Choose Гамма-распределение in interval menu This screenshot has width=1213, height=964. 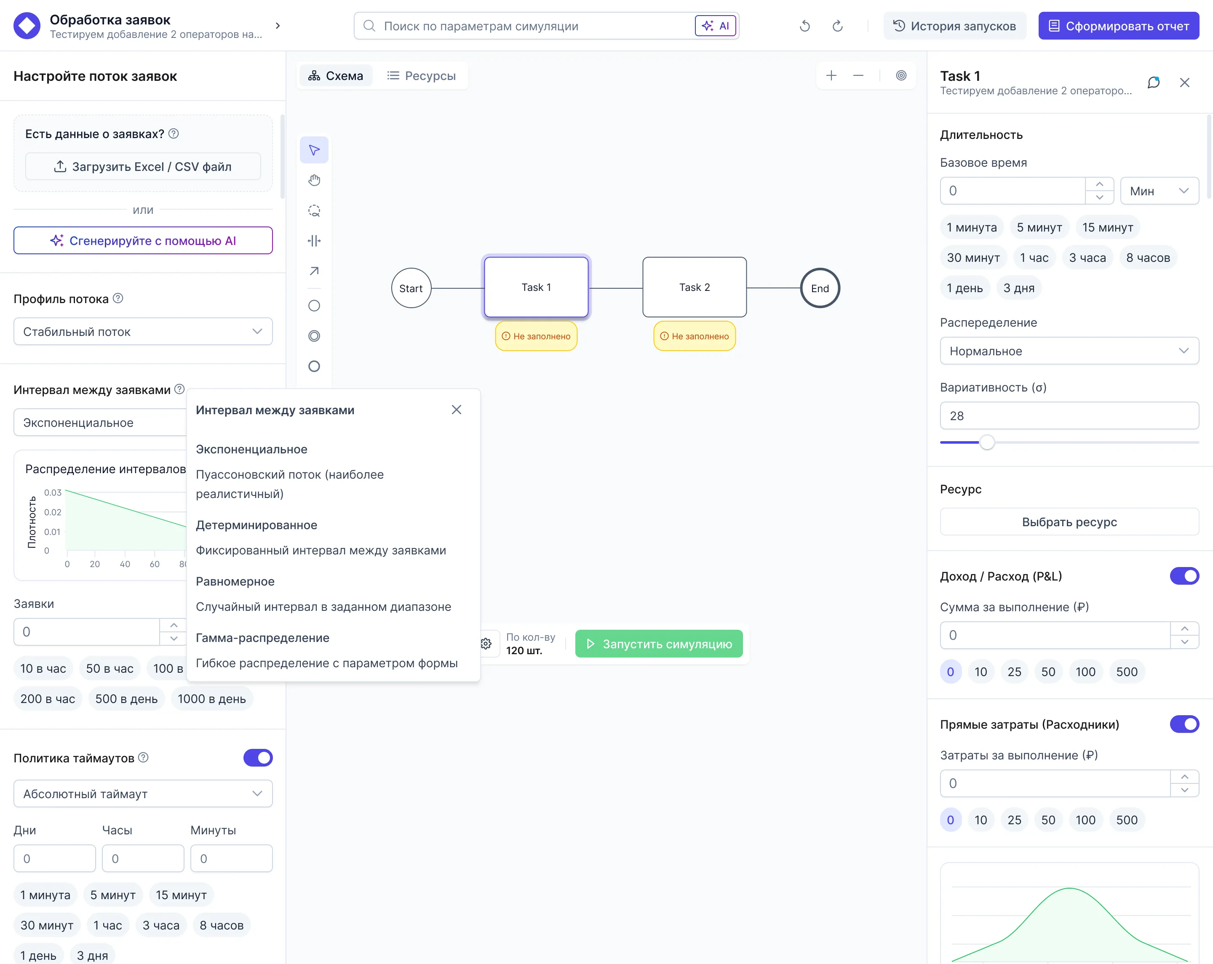[263, 638]
